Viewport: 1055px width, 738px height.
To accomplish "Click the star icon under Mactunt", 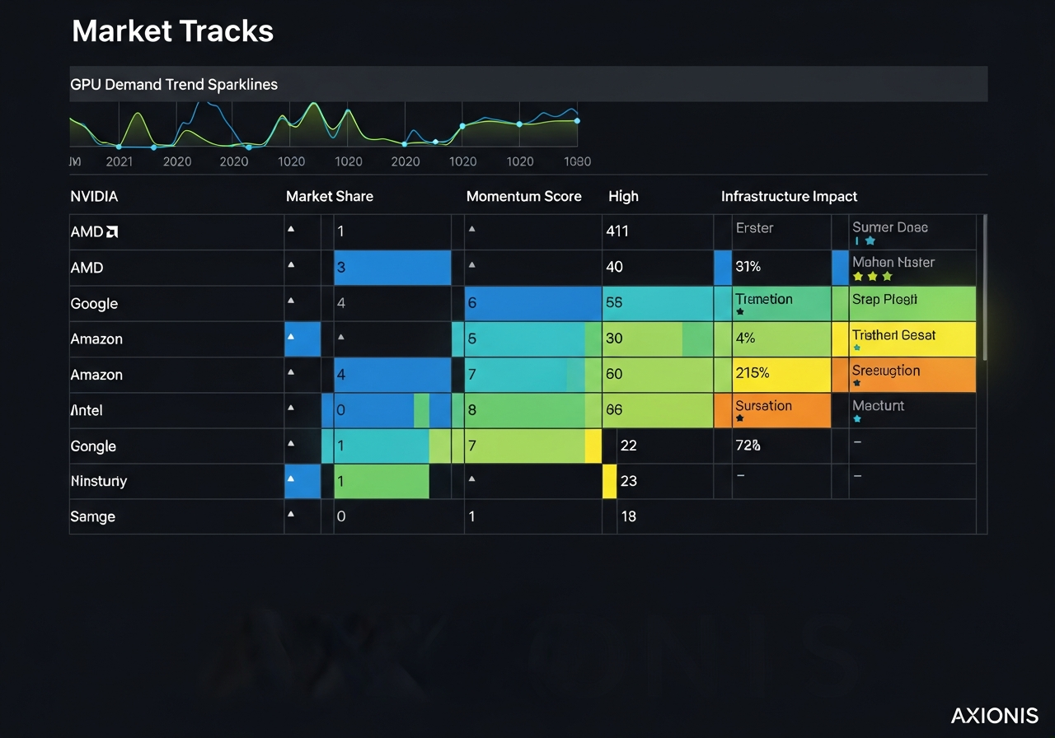I will point(857,418).
